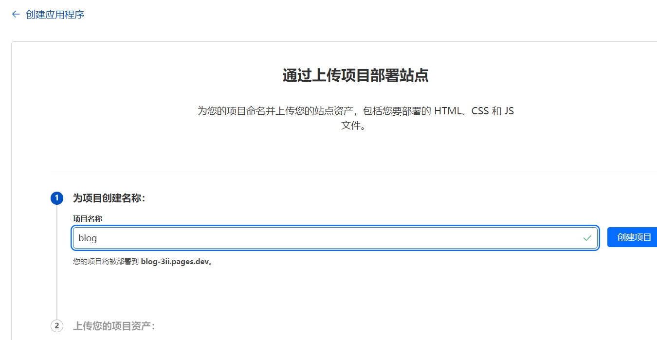Place cursor on the typed word blog
The height and width of the screenshot is (340, 657).
tap(88, 238)
